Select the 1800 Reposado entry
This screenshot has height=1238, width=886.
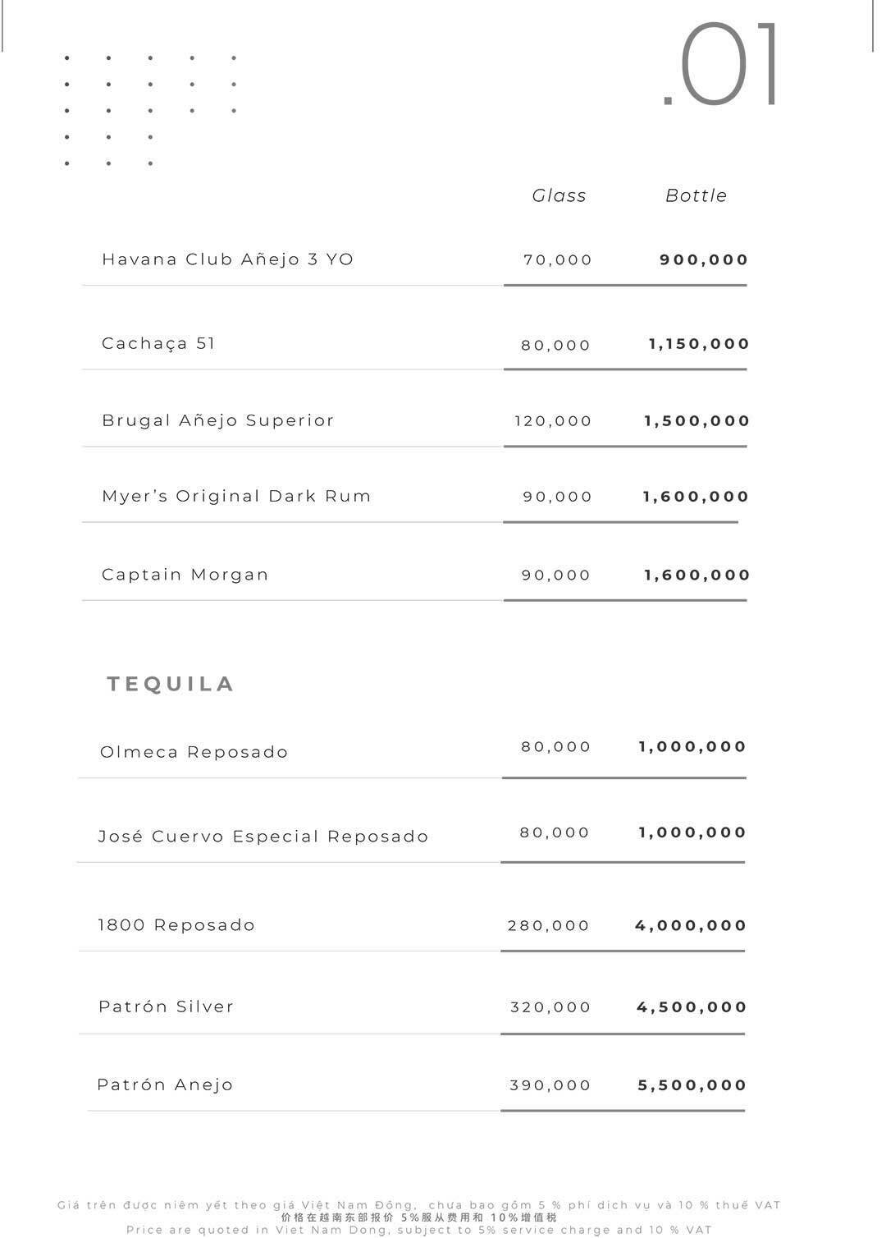click(x=176, y=925)
